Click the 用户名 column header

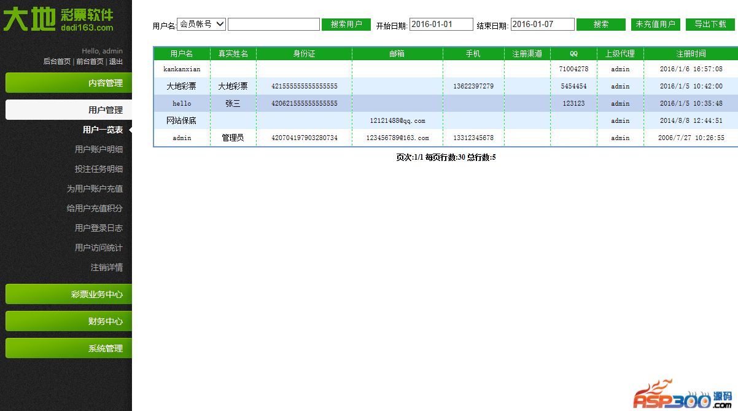point(182,54)
